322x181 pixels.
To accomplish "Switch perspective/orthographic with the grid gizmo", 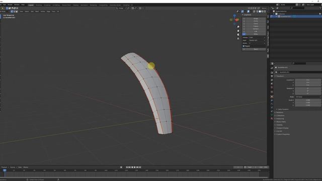I will pos(238,39).
